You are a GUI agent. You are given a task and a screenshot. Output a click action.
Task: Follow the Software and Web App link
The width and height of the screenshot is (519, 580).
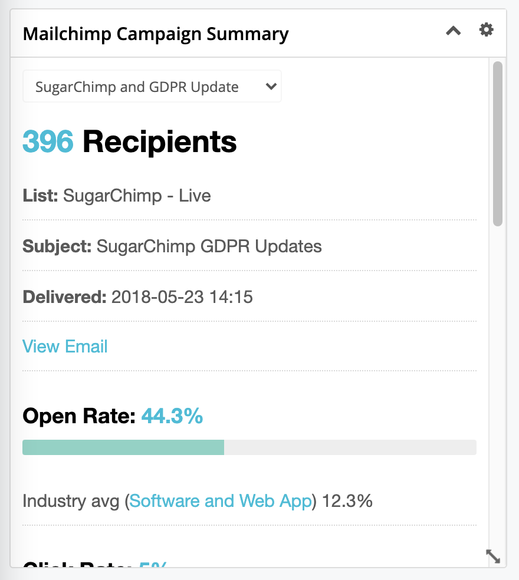click(x=221, y=501)
